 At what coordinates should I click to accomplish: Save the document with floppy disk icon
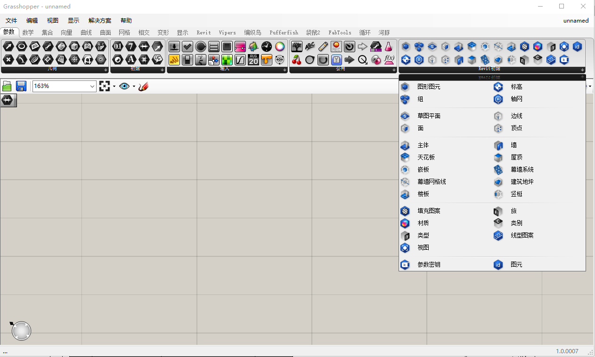21,86
